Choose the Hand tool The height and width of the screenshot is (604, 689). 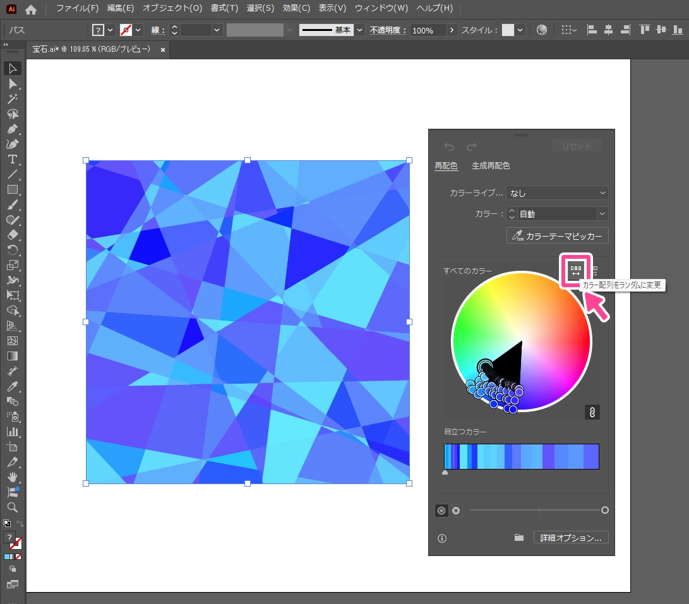coord(12,477)
